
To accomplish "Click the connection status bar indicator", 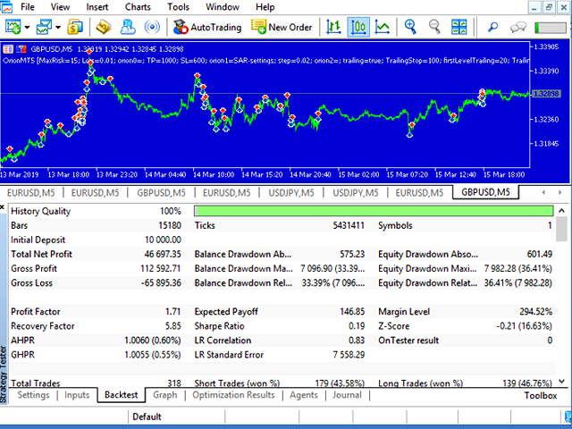I will coord(551,28).
